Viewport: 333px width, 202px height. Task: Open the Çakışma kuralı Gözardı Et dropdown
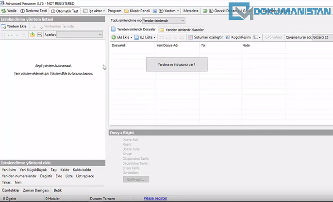[322, 37]
